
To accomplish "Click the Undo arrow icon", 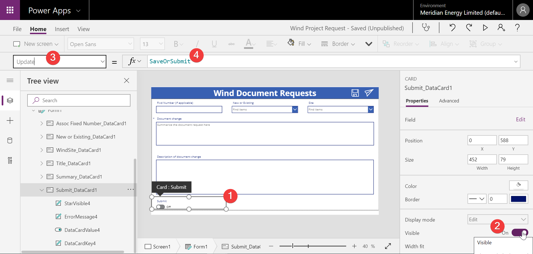I will point(452,27).
